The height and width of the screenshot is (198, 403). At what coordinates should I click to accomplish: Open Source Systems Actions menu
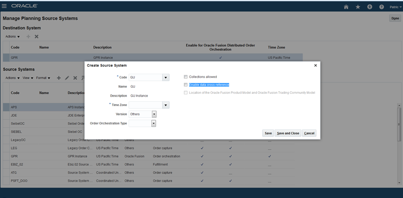pos(13,78)
